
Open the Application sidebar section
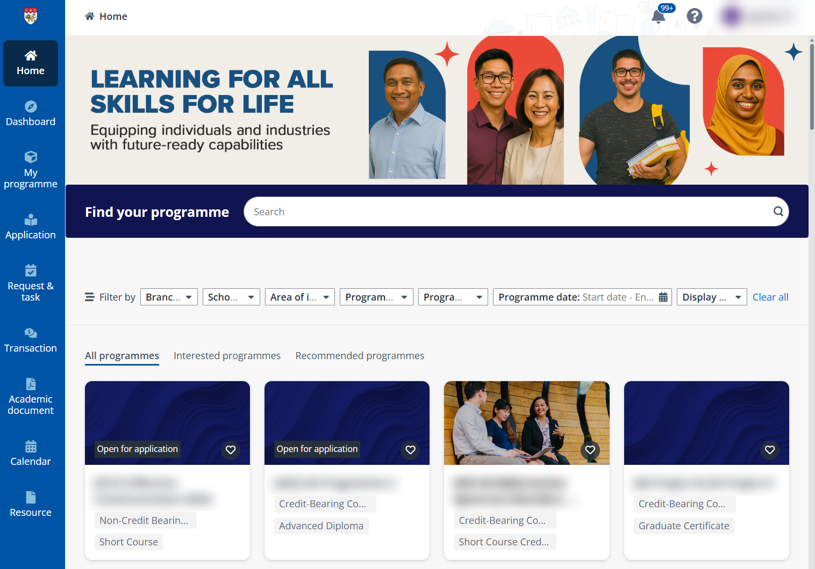(x=31, y=227)
